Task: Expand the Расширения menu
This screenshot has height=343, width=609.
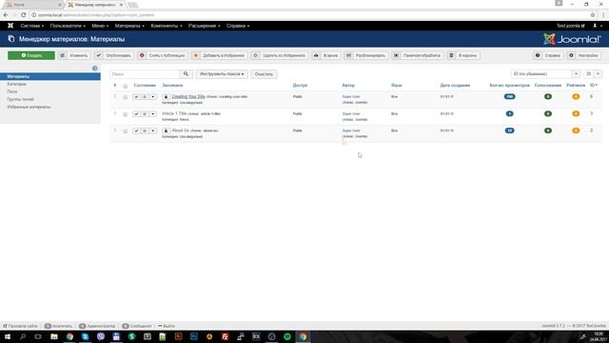Action: [205, 26]
